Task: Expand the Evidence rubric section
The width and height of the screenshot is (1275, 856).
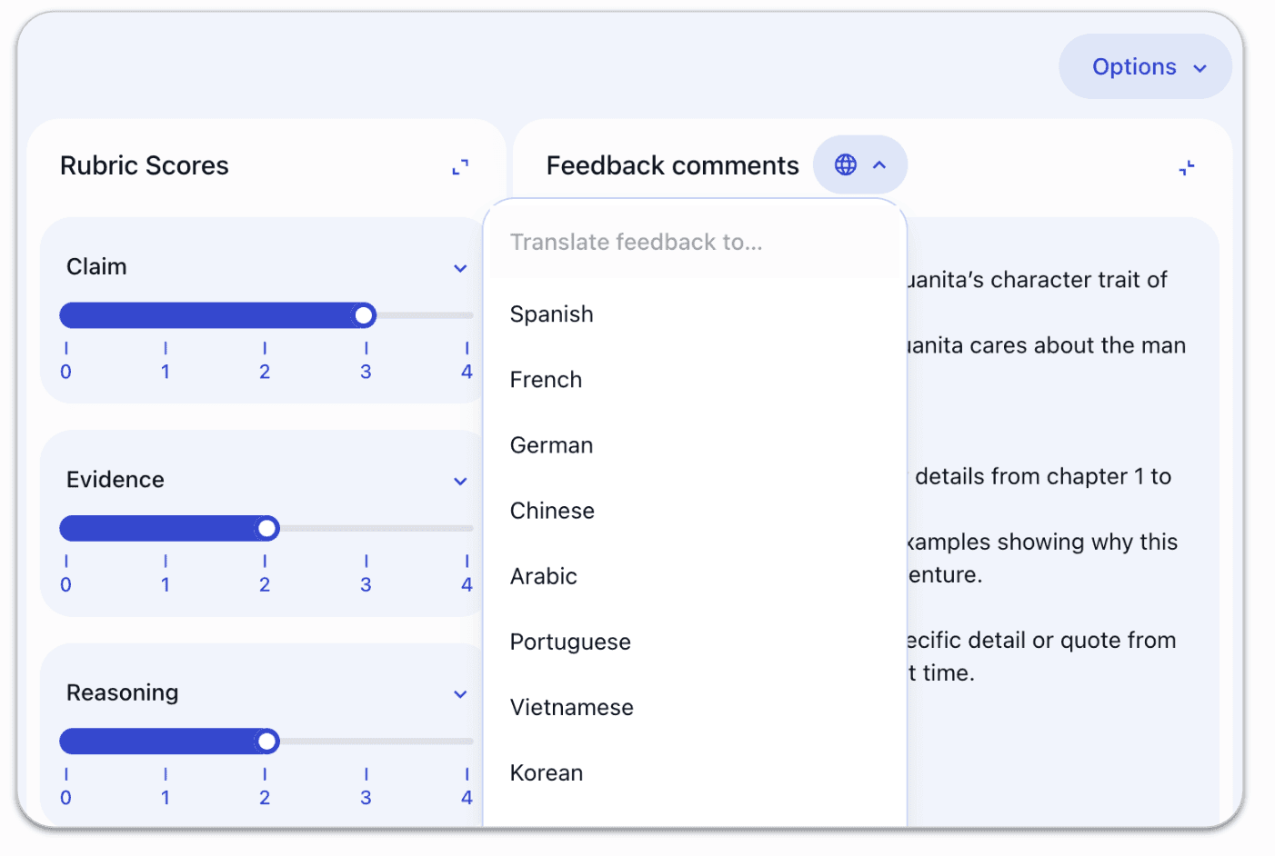Action: coord(460,481)
